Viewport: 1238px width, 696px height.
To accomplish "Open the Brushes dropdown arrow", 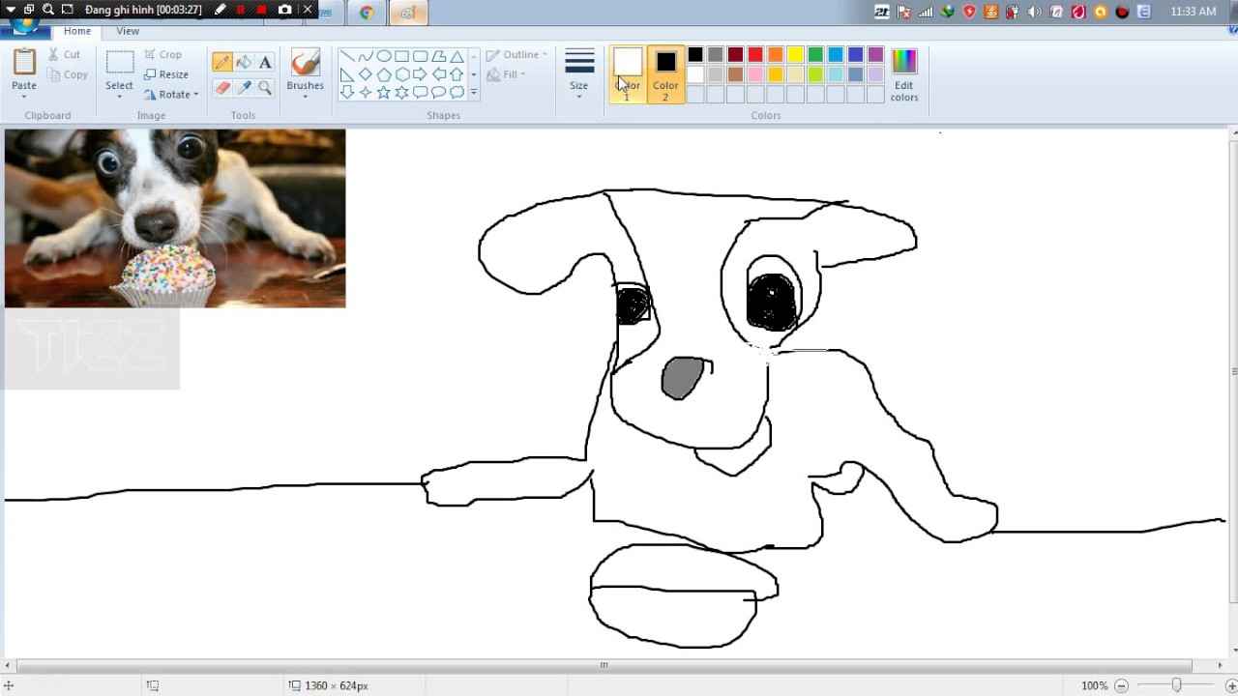I will coord(305,97).
